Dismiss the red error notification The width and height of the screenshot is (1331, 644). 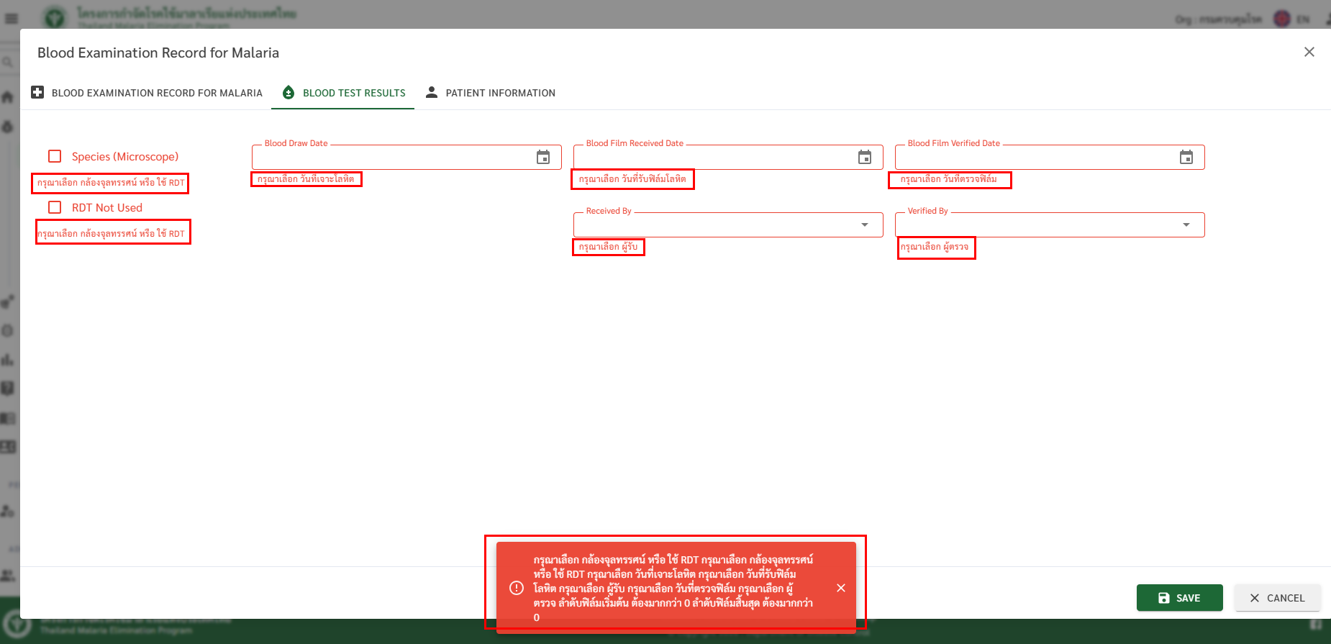pyautogui.click(x=840, y=588)
